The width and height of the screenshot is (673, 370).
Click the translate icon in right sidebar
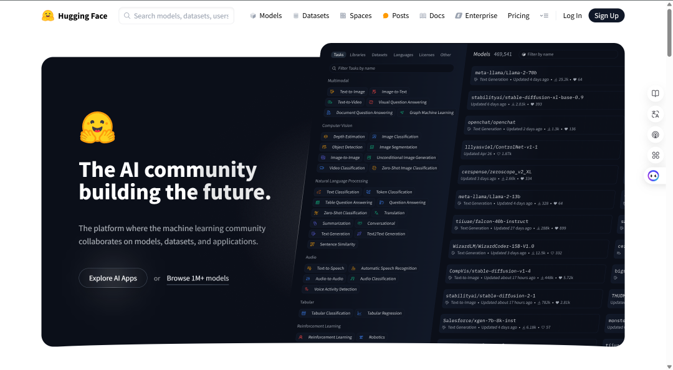pos(655,114)
